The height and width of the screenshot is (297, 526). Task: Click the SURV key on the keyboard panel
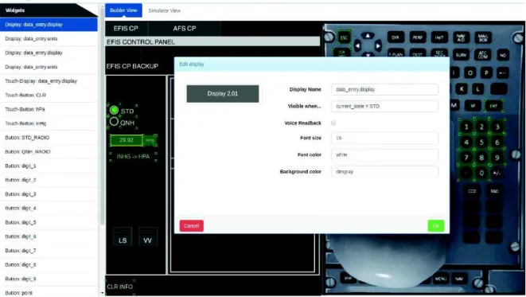[x=462, y=55]
